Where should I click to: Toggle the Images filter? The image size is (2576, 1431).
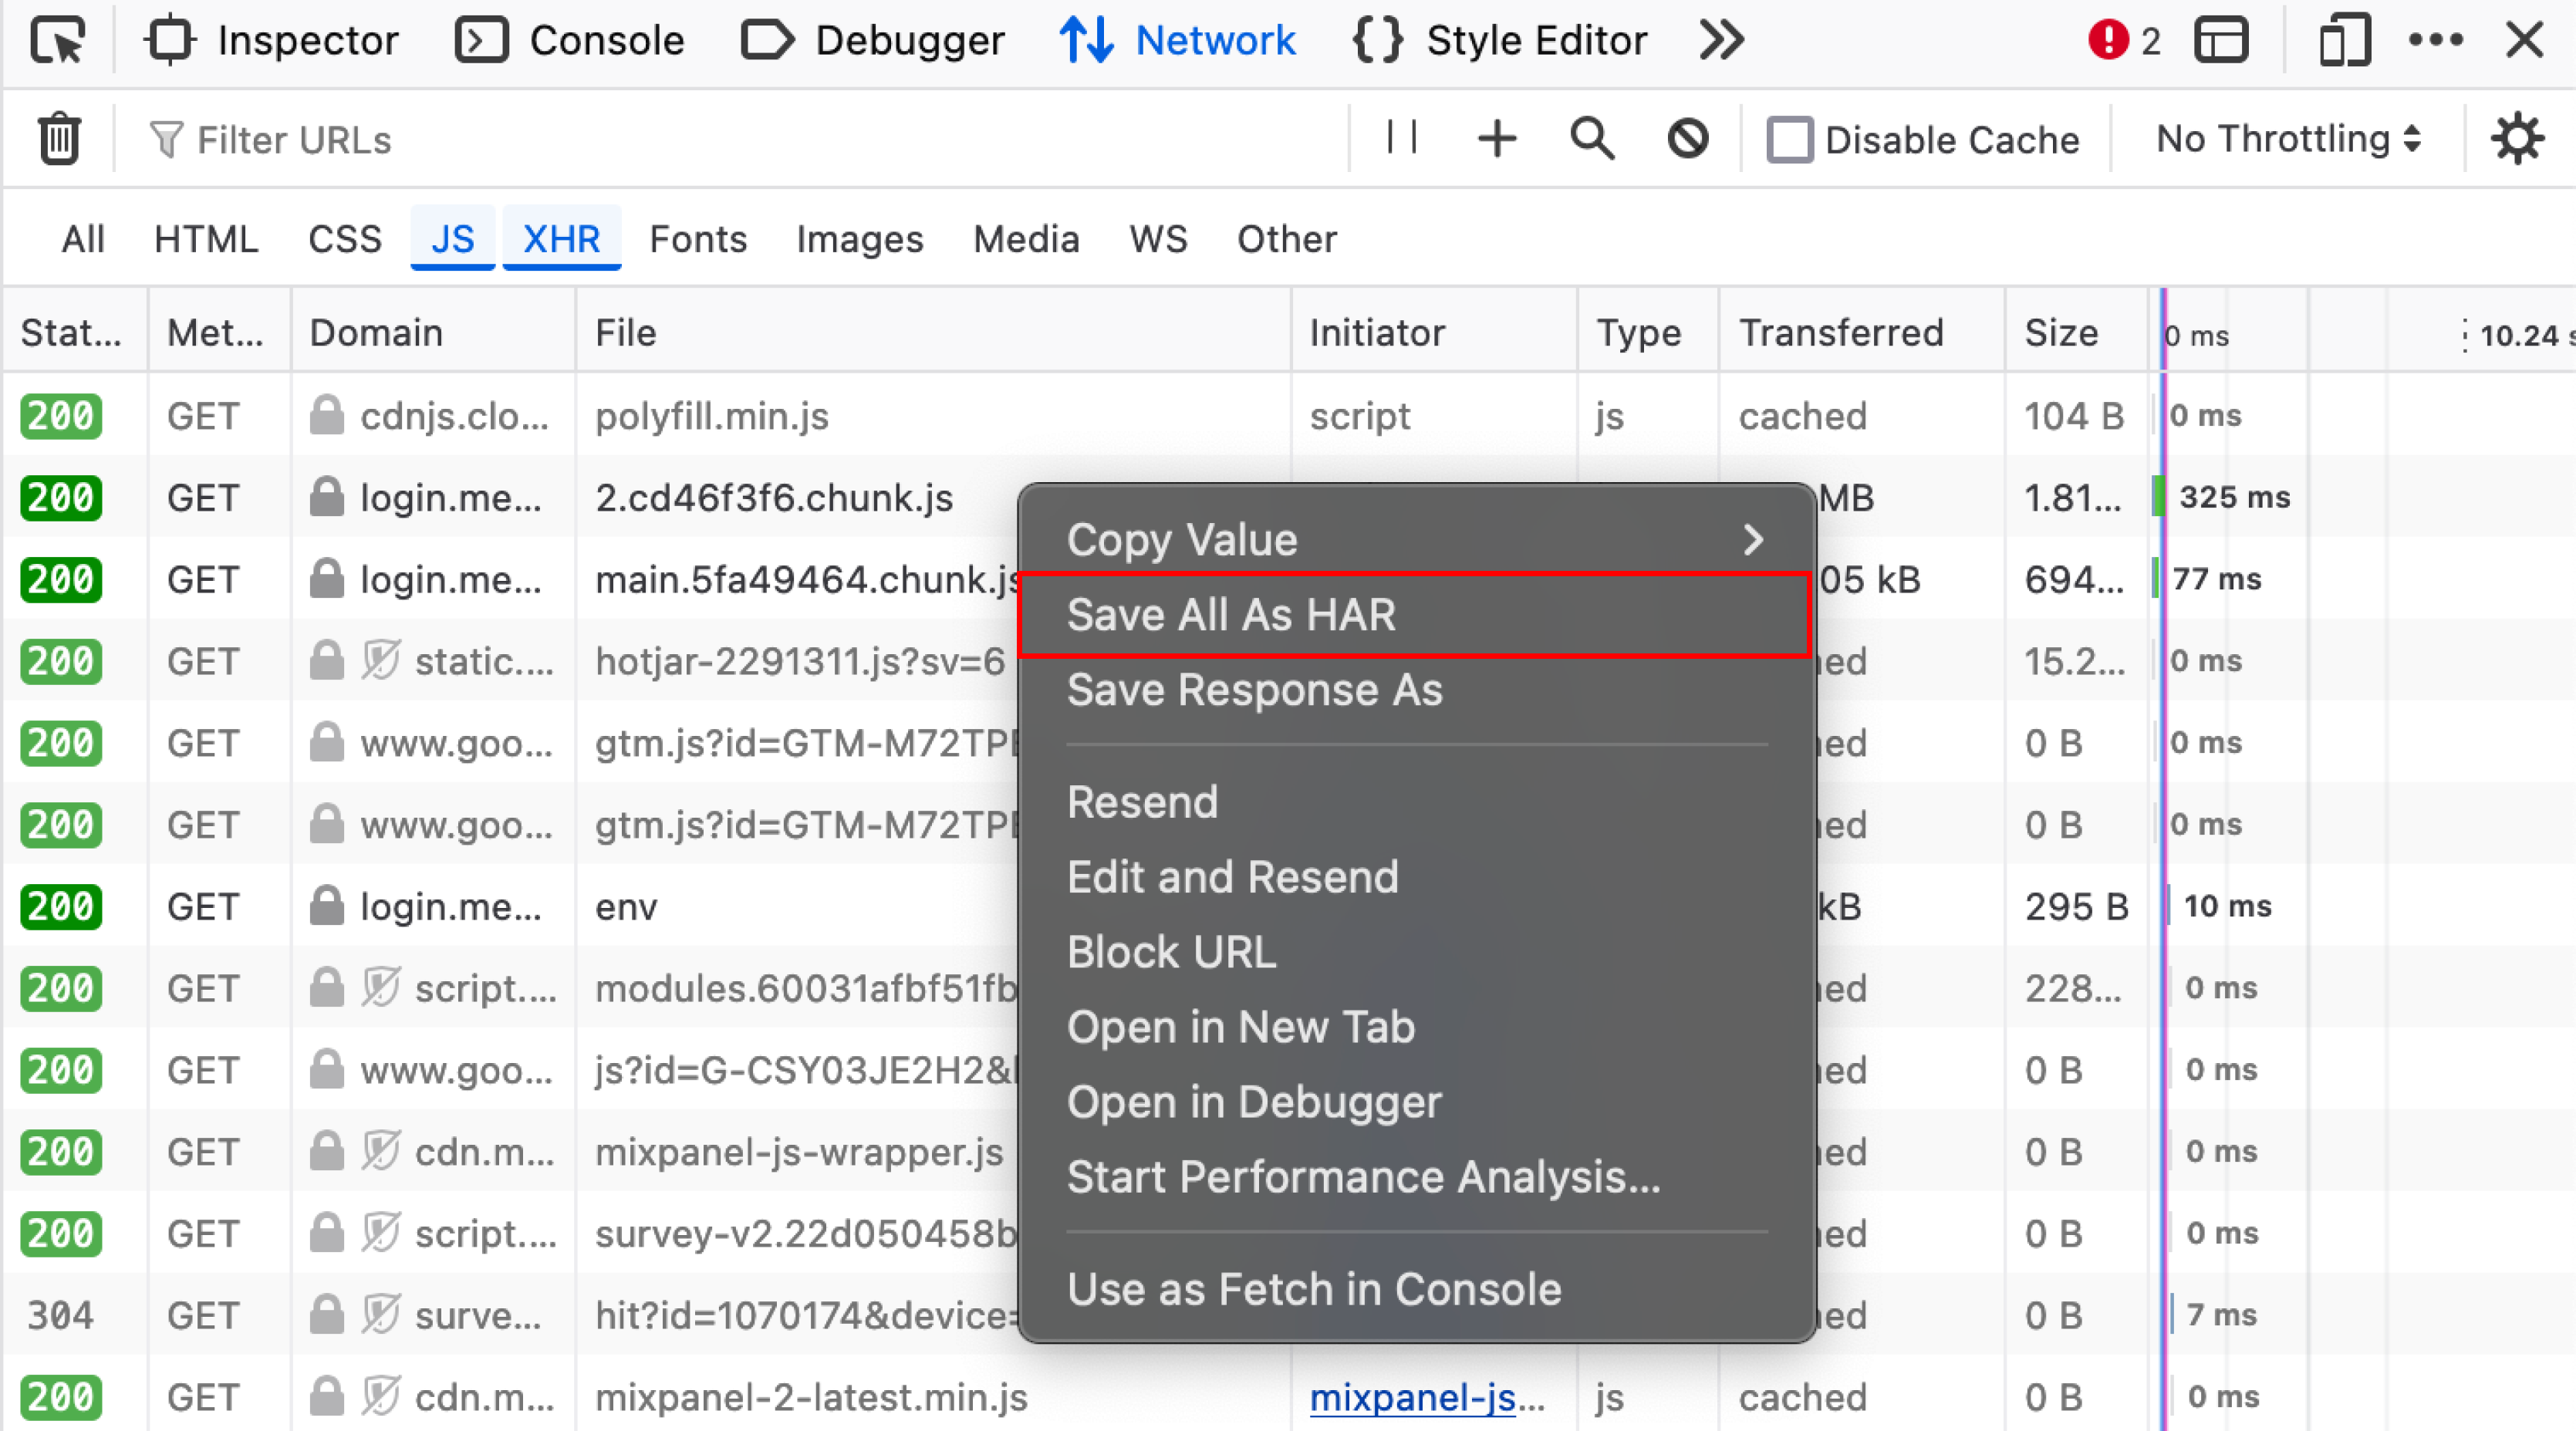(860, 240)
